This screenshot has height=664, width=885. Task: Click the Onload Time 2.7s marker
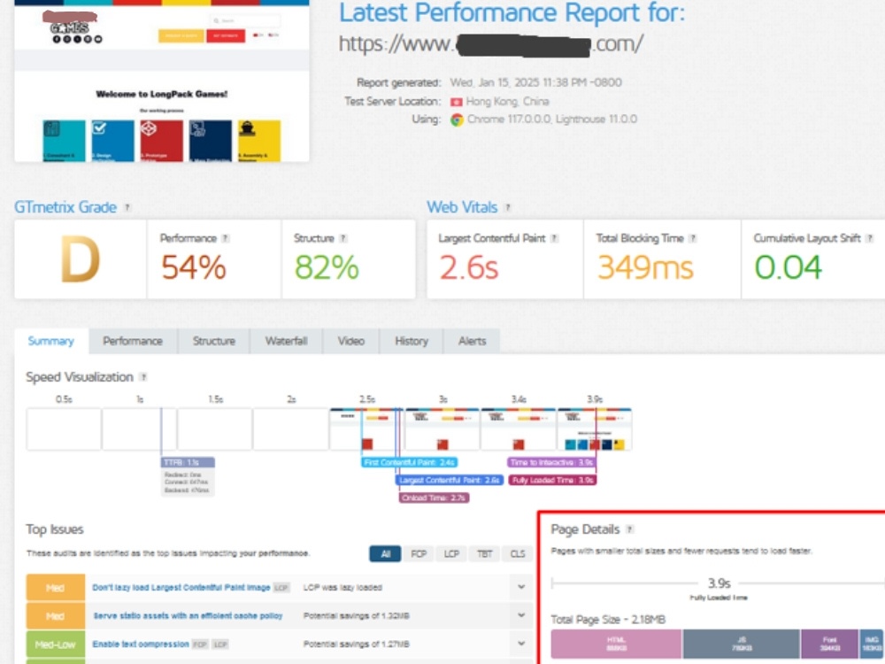(x=434, y=498)
